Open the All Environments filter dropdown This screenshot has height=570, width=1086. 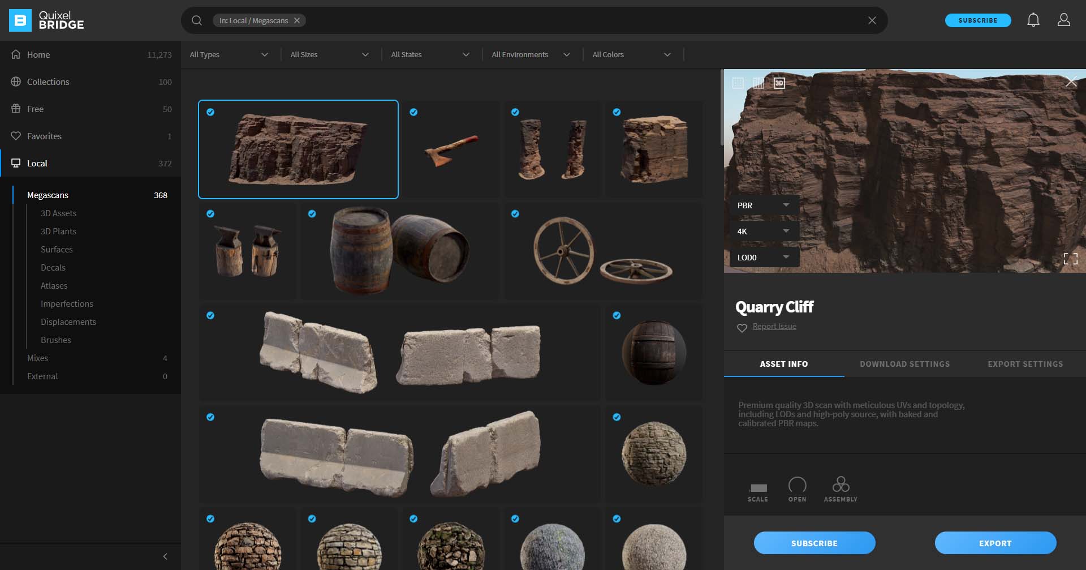(x=531, y=54)
